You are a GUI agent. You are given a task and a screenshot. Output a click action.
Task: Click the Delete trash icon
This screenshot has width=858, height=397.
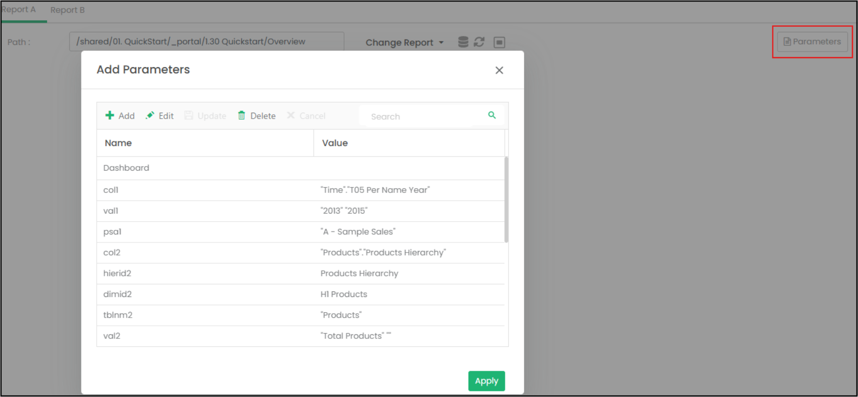[241, 116]
